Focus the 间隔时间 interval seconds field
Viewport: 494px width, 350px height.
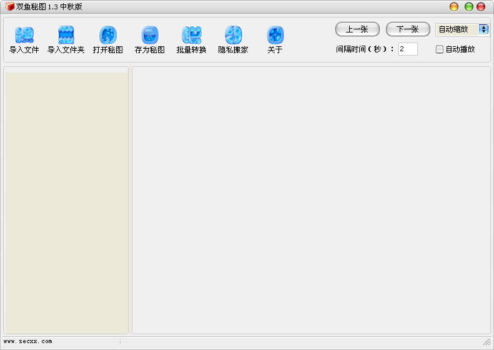(x=408, y=49)
